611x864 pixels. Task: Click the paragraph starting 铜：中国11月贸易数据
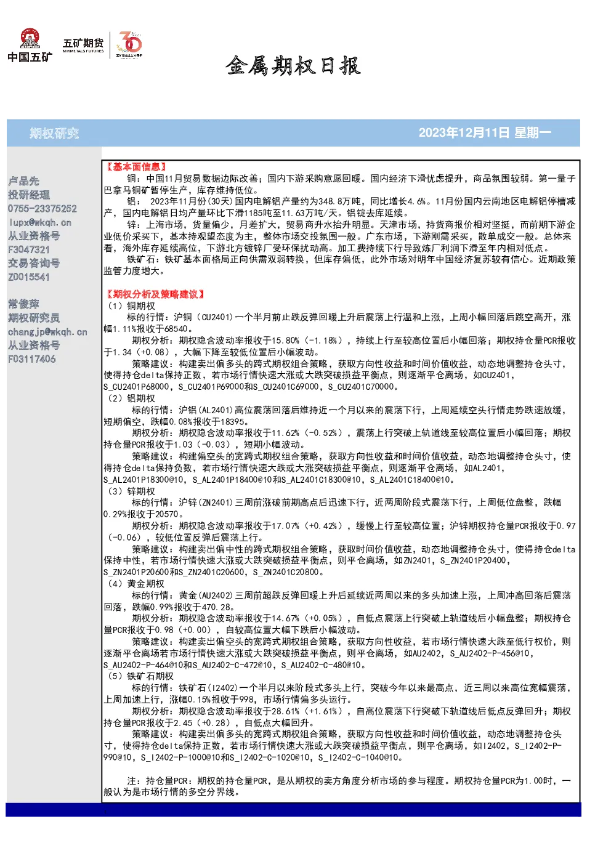(340, 184)
